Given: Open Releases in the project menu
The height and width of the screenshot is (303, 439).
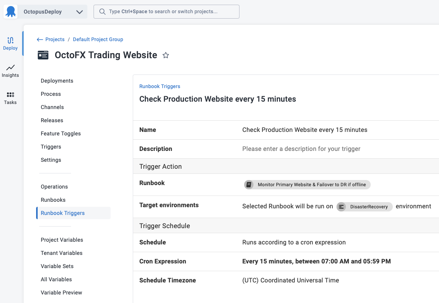Looking at the screenshot, I should point(52,120).
